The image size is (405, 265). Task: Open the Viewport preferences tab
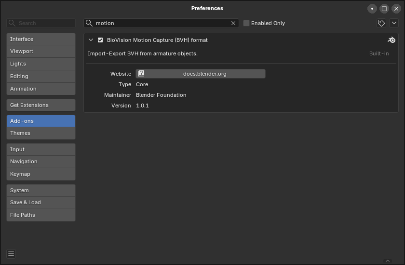(41, 52)
